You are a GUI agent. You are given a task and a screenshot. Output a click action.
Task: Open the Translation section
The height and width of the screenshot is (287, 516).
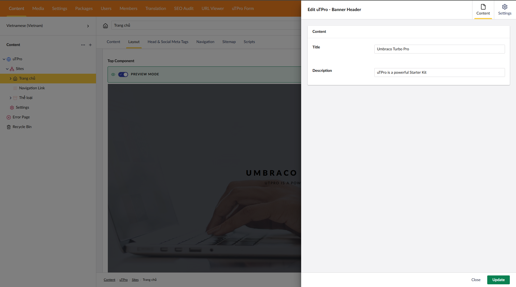[156, 9]
